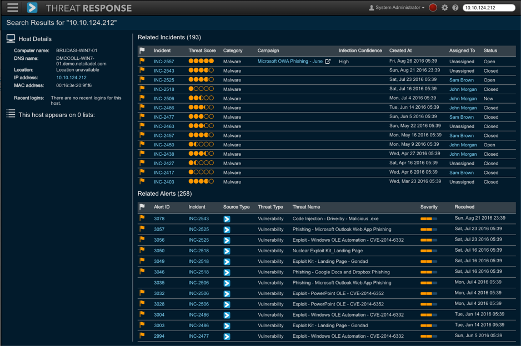This screenshot has height=346, width=521.
Task: Click the Related Incidents (193) heading
Action: click(x=169, y=37)
